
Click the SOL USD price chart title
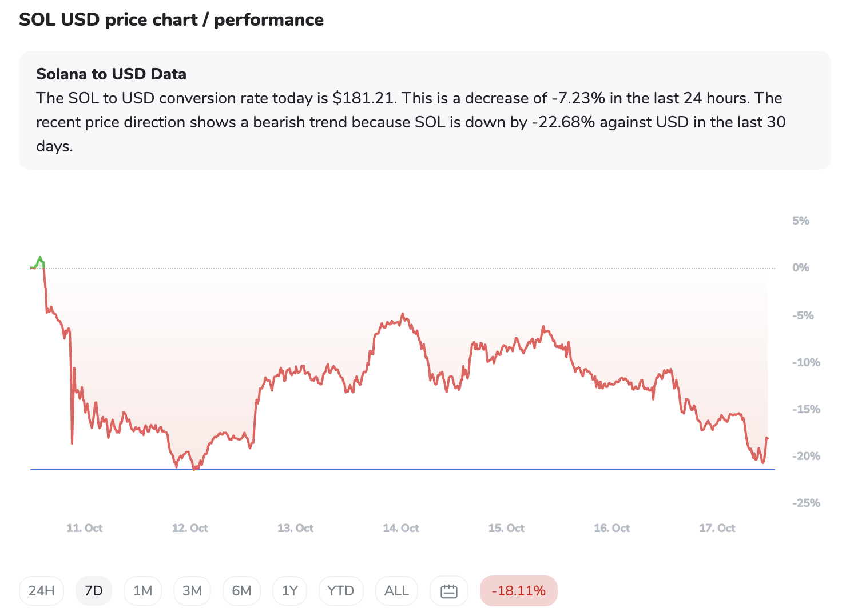click(171, 20)
